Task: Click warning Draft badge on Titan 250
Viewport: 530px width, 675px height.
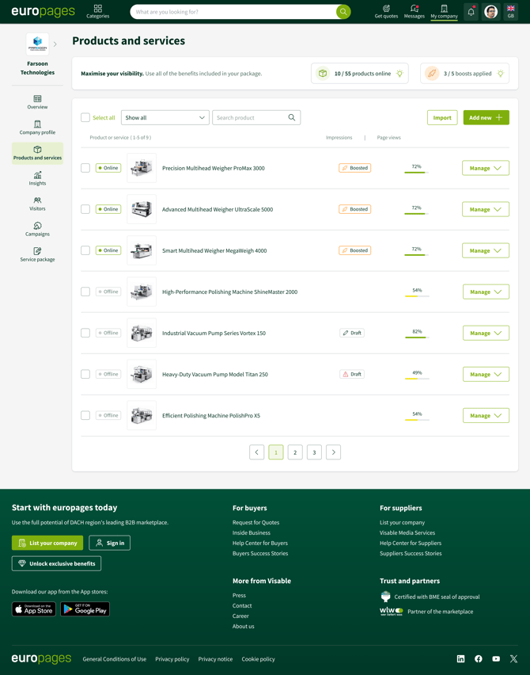Action: click(x=352, y=374)
